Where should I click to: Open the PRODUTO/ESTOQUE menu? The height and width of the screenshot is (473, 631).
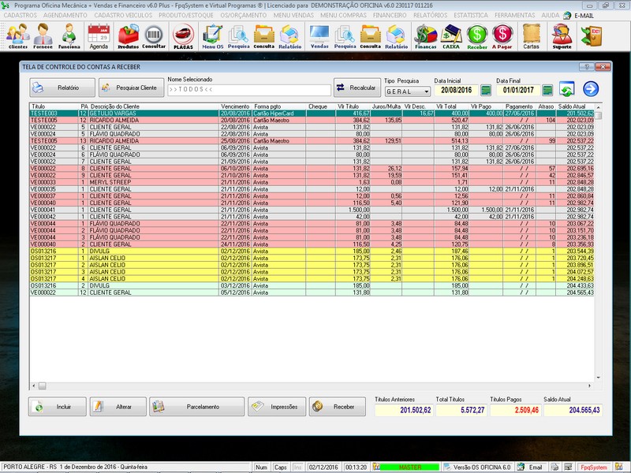pyautogui.click(x=186, y=15)
